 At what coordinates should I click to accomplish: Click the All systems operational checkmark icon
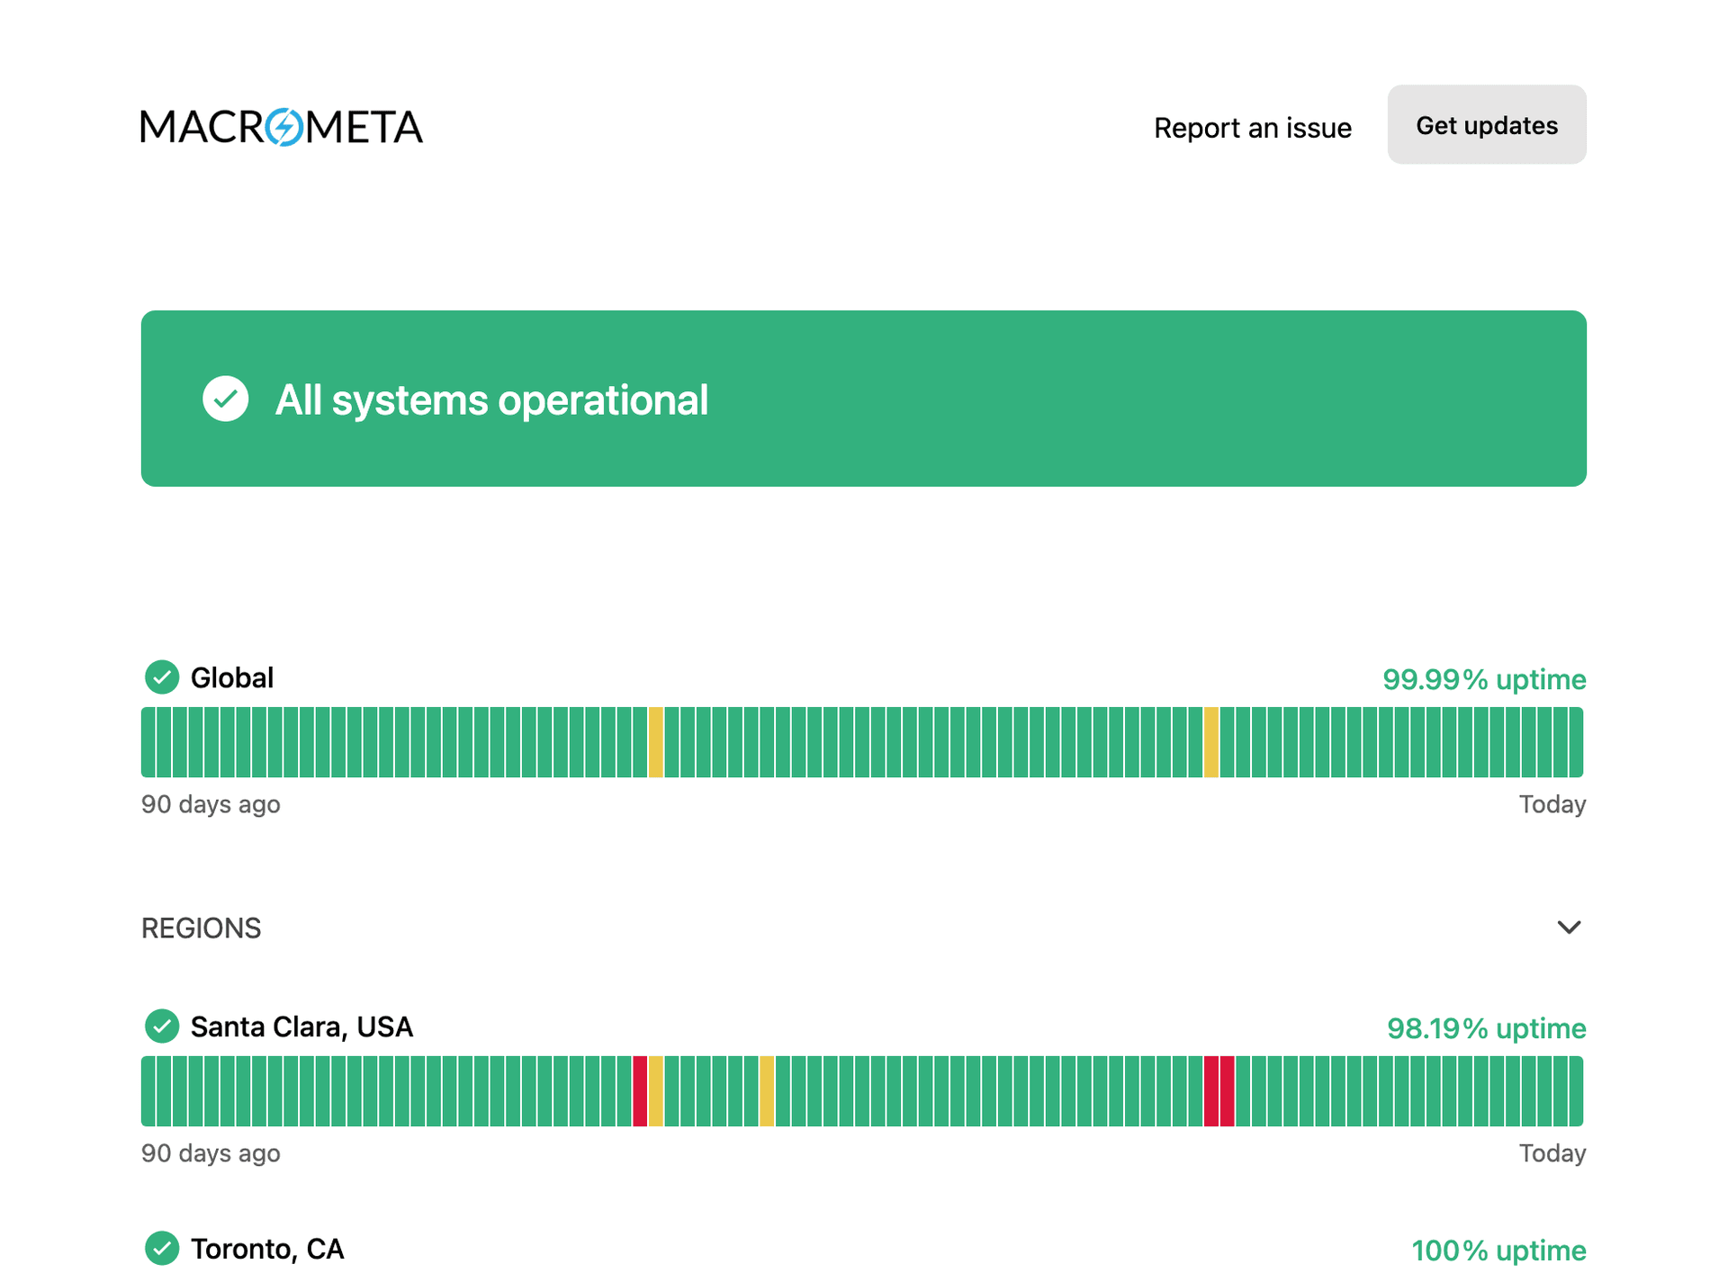[225, 399]
